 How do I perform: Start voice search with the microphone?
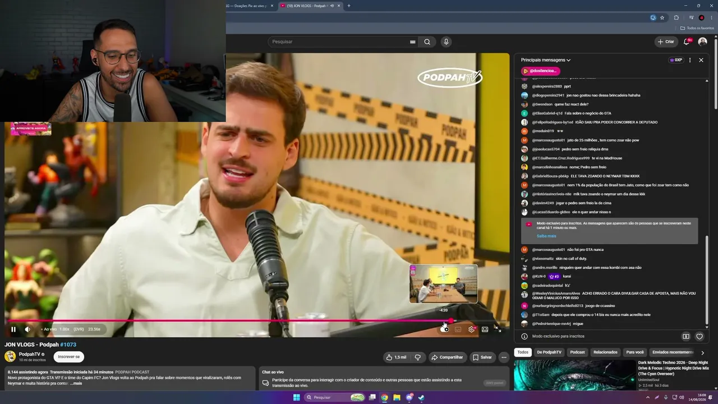446,42
